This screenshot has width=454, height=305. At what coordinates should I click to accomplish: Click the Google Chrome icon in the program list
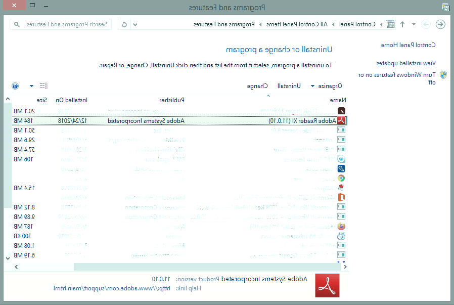coord(341,178)
